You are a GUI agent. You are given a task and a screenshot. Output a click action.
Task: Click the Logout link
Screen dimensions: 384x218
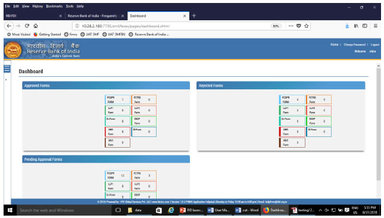click(x=374, y=45)
